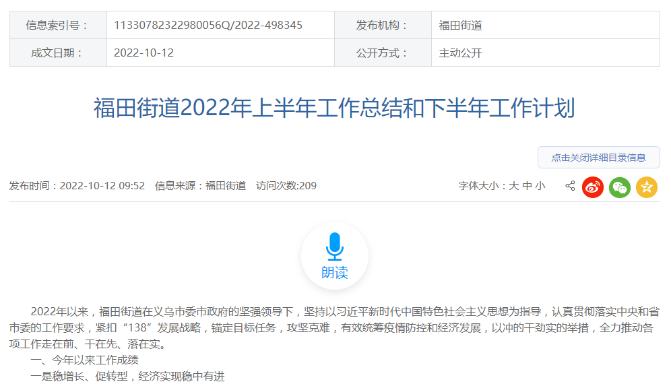671x386 pixels.
Task: Click the heading 一、今年以来工作成绩
Action: point(84,360)
